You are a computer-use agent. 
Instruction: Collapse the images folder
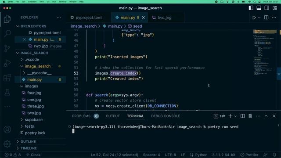coord(22,86)
